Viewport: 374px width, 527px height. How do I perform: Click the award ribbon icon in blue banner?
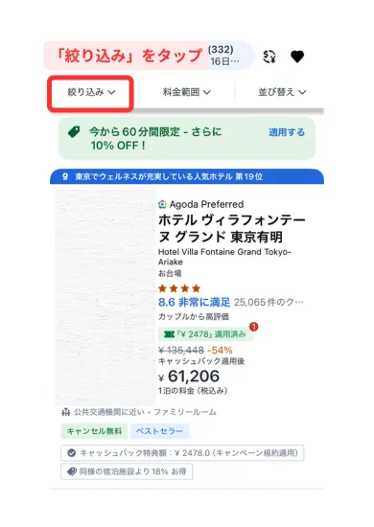65,177
